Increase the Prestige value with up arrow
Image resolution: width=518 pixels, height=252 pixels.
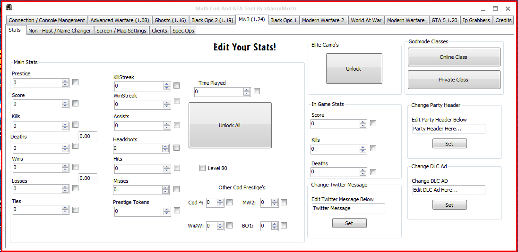point(65,81)
